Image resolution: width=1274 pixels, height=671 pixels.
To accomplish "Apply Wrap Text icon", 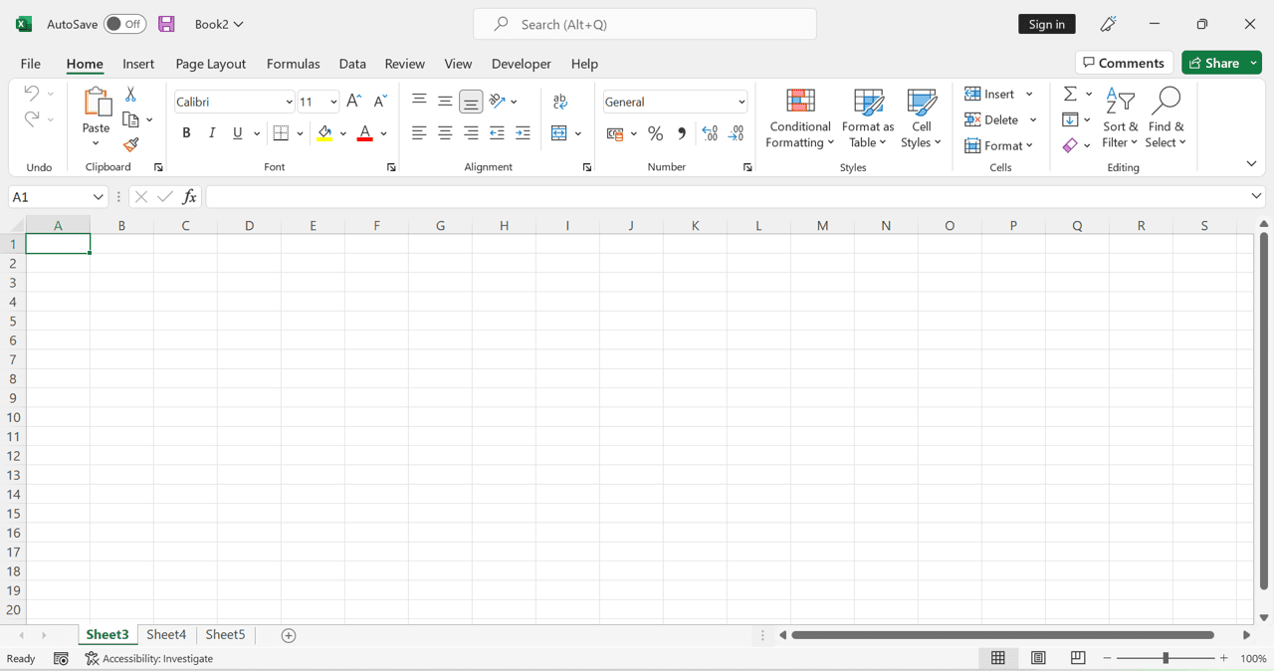I will pos(560,102).
